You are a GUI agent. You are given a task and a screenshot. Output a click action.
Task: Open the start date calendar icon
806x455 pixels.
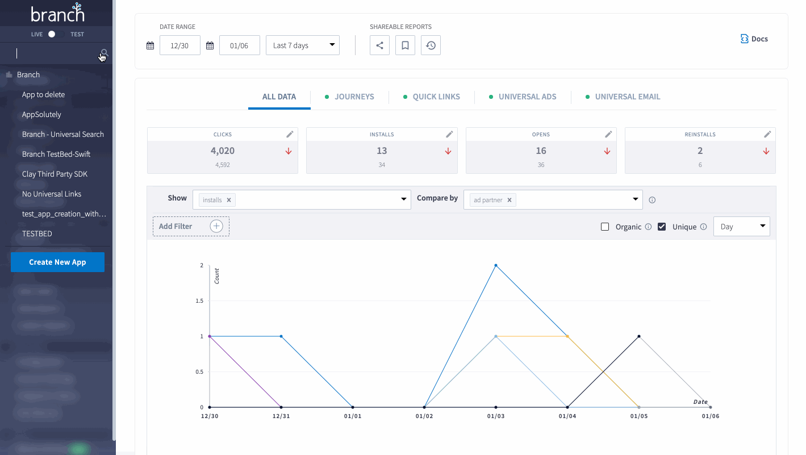coord(151,45)
